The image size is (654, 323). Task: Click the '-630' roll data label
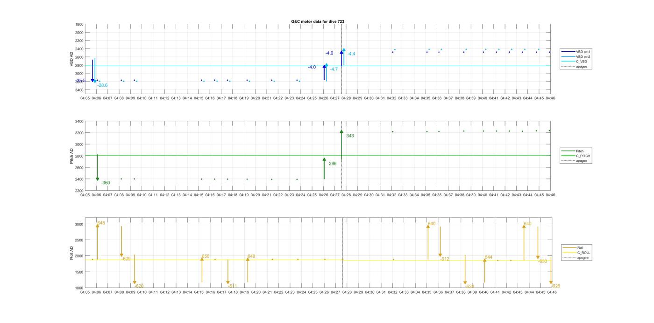[x=542, y=261]
